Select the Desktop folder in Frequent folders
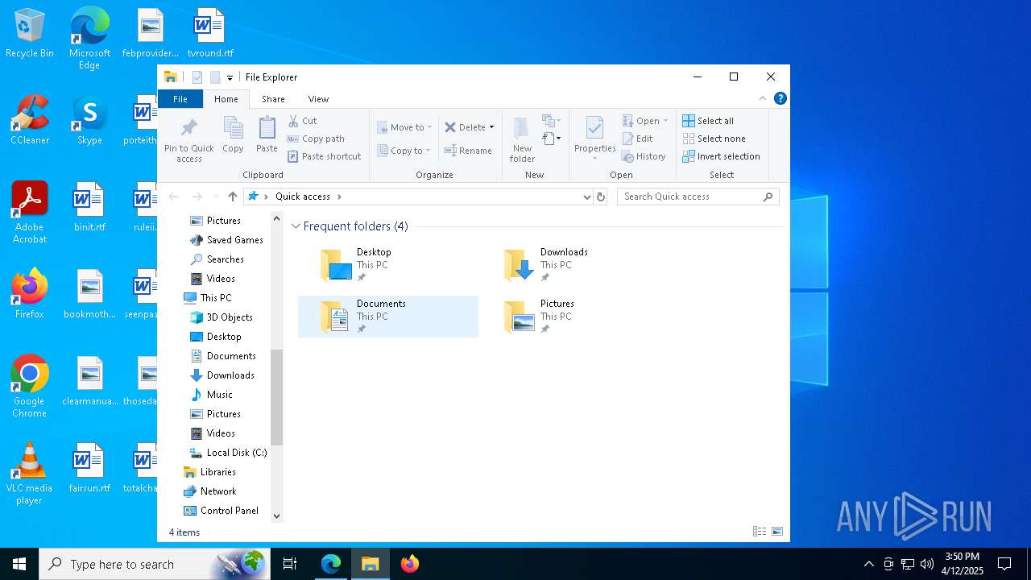The width and height of the screenshot is (1031, 580). [388, 265]
